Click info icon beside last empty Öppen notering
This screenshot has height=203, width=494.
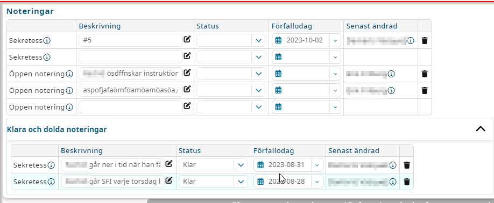(69, 107)
